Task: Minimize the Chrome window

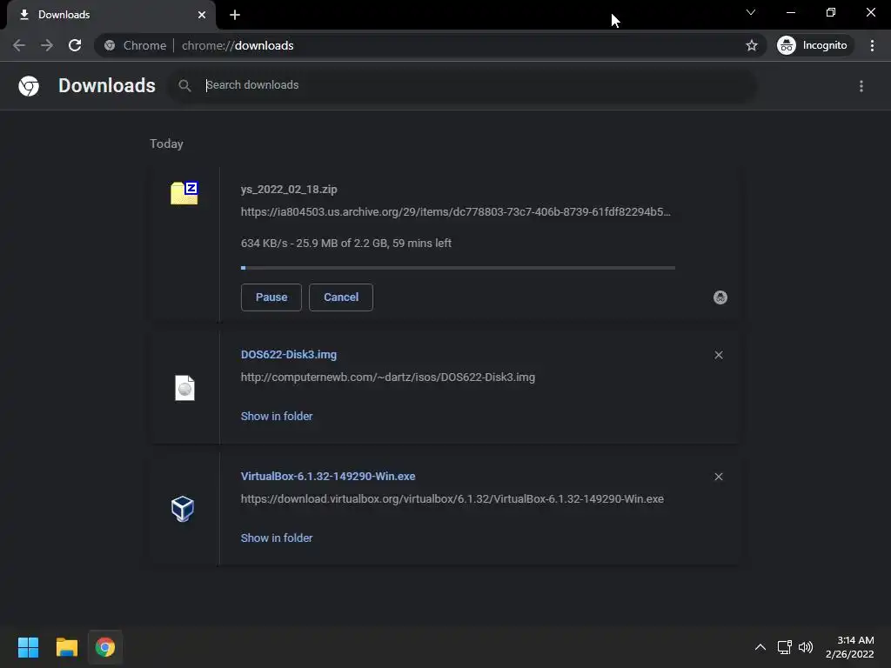Action: pyautogui.click(x=790, y=12)
